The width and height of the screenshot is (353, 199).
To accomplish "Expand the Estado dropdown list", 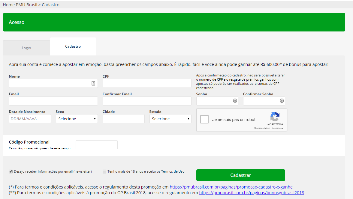I will 170,119.
